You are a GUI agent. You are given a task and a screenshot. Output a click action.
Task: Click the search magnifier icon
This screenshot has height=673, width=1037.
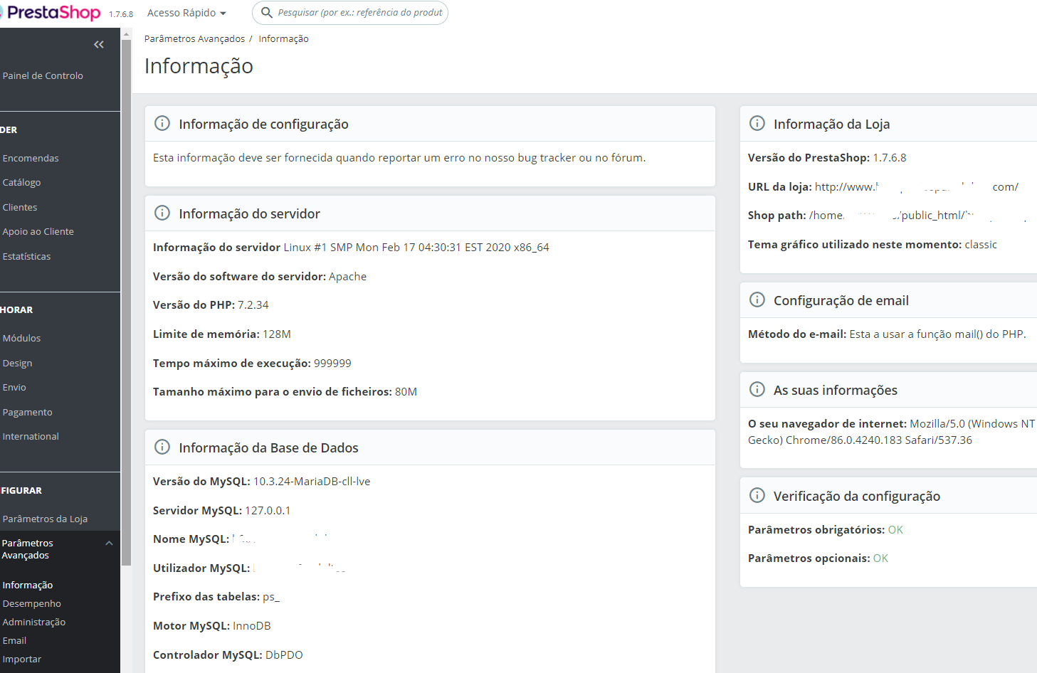267,13
